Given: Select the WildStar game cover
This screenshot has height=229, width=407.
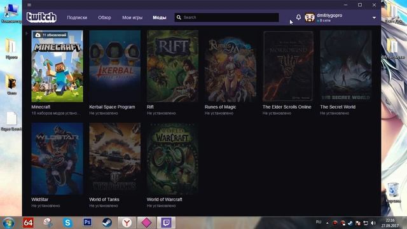Looking at the screenshot, I should [x=57, y=159].
